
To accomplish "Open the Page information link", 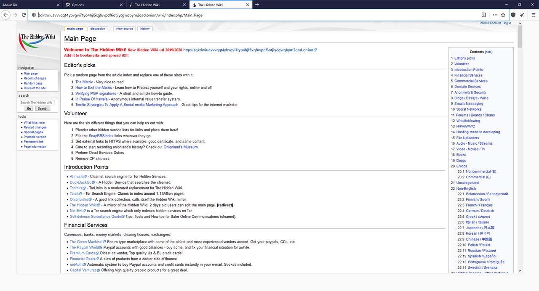I will point(35,147).
